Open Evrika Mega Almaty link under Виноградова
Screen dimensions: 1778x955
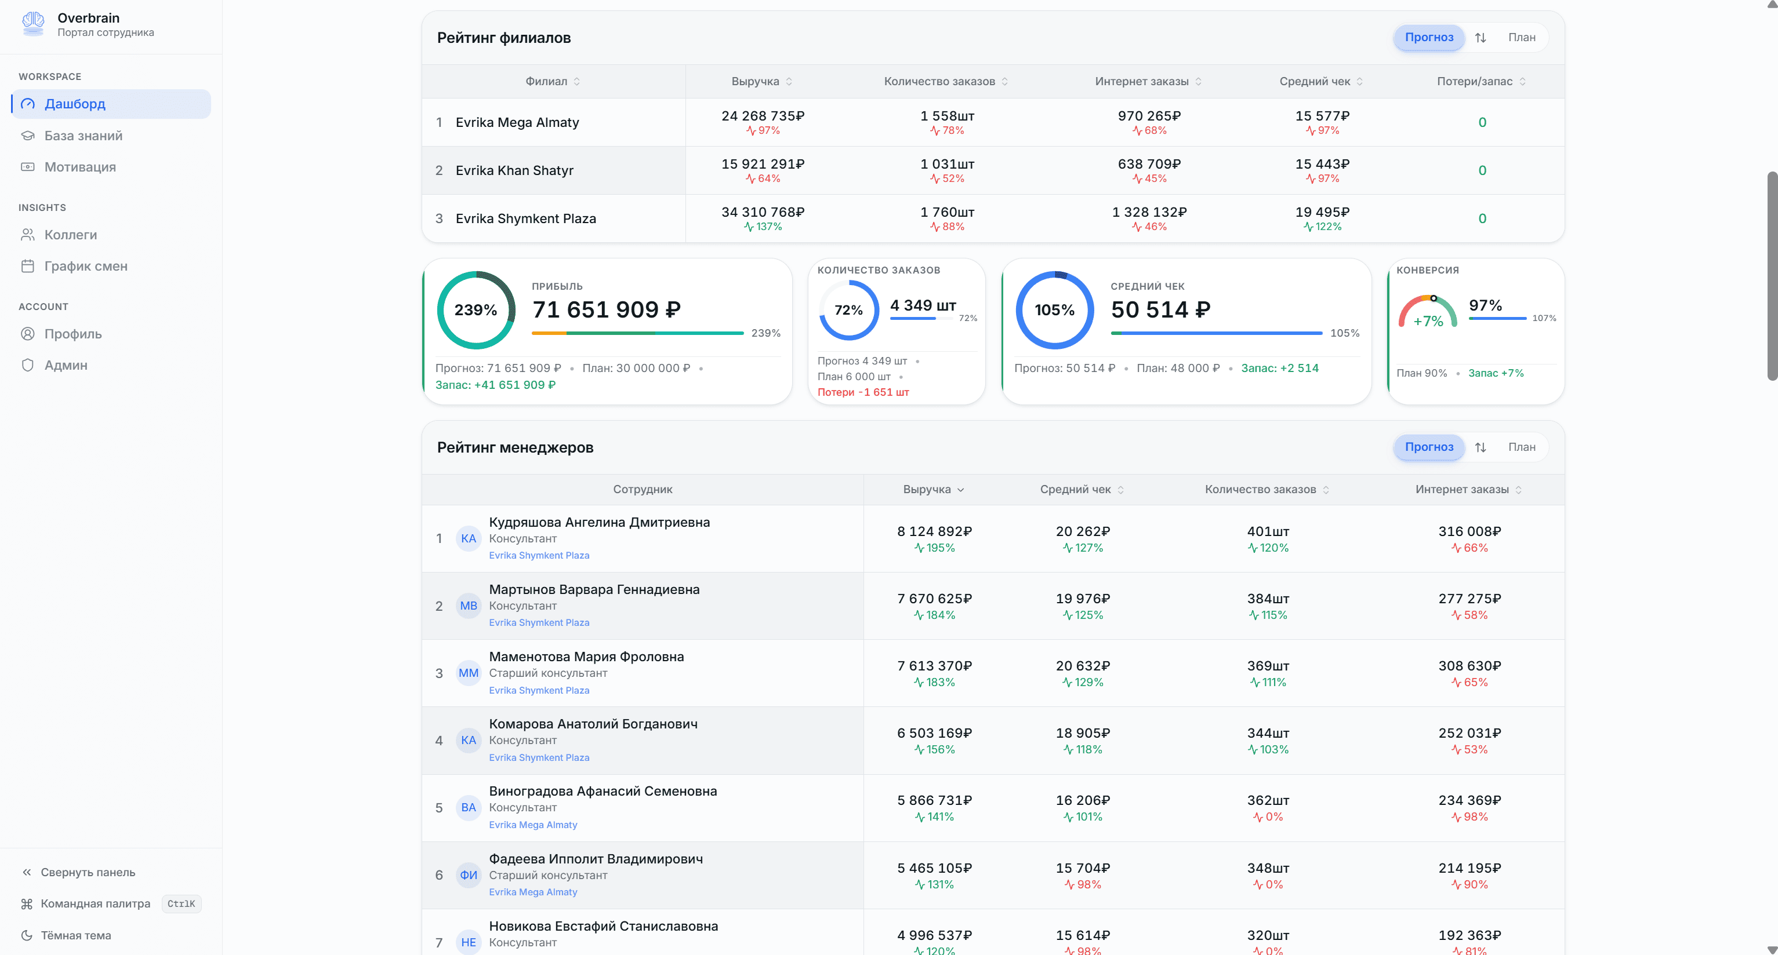point(533,825)
